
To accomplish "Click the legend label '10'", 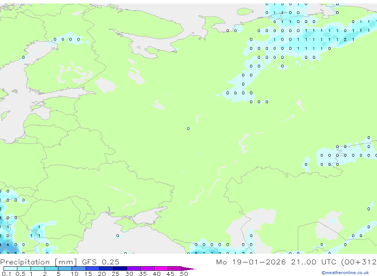I will tap(75, 274).
